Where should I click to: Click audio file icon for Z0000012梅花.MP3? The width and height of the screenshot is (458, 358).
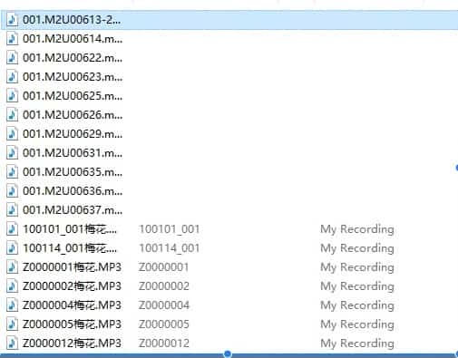point(12,343)
